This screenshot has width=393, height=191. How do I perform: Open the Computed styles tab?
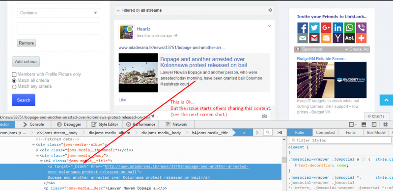coord(325,133)
